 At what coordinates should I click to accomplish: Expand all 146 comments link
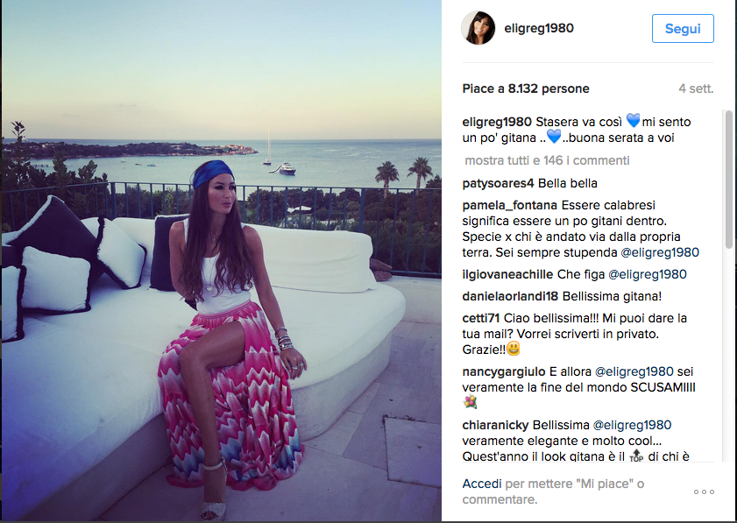pos(547,160)
